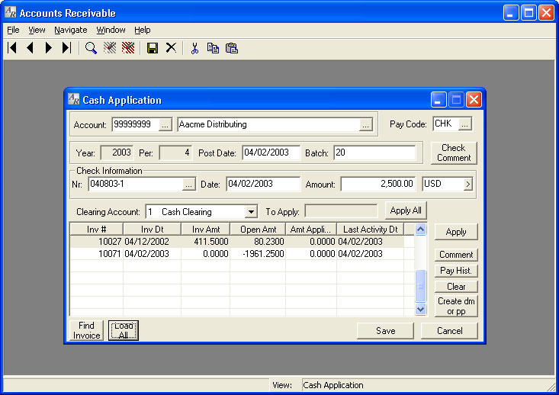Viewport: 559px width, 395px height.
Task: Click the Clear button
Action: click(x=456, y=287)
